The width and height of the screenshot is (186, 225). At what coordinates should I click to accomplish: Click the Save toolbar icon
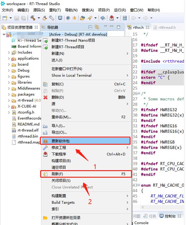click(x=16, y=18)
